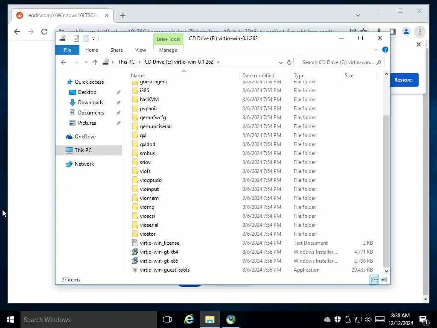437x328 pixels.
Task: Open the Action Center notification icon
Action: [x=424, y=320]
